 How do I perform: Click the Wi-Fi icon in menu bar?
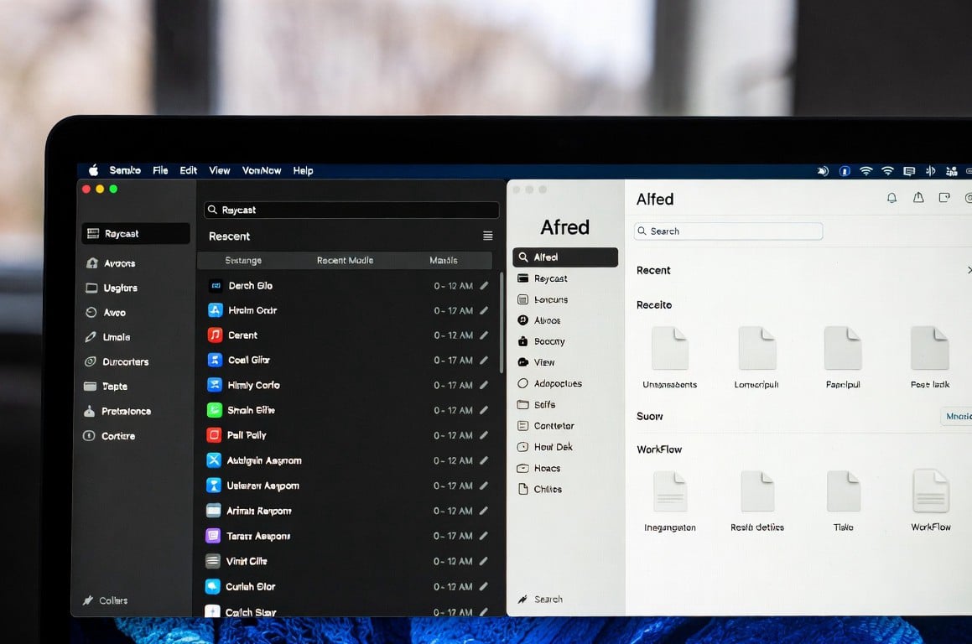pyautogui.click(x=887, y=171)
